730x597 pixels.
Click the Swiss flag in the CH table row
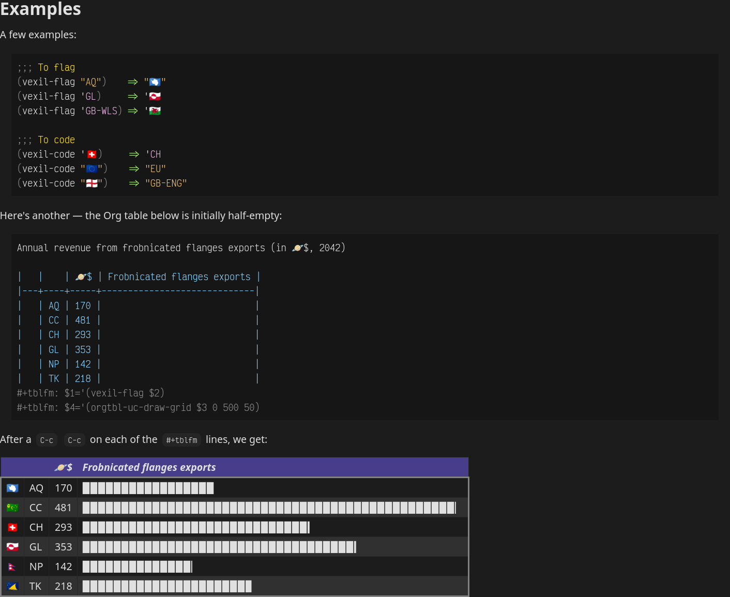pos(12,527)
